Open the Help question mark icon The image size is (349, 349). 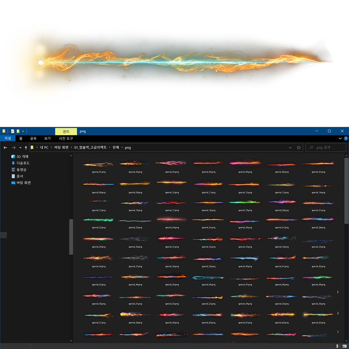pyautogui.click(x=346, y=138)
